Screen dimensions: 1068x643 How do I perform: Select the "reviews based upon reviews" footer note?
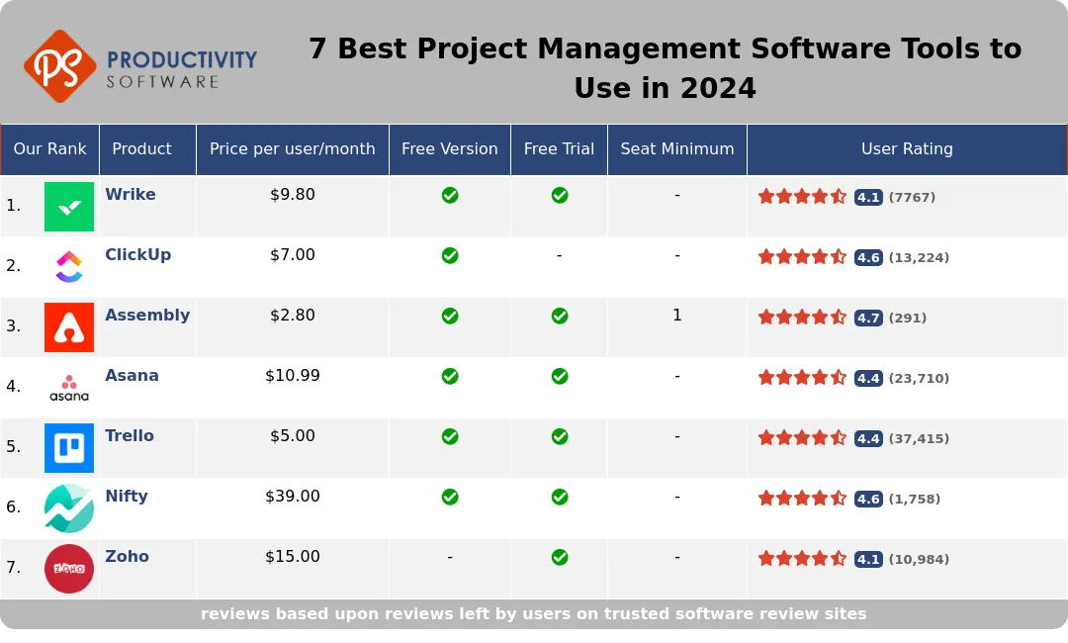click(533, 613)
